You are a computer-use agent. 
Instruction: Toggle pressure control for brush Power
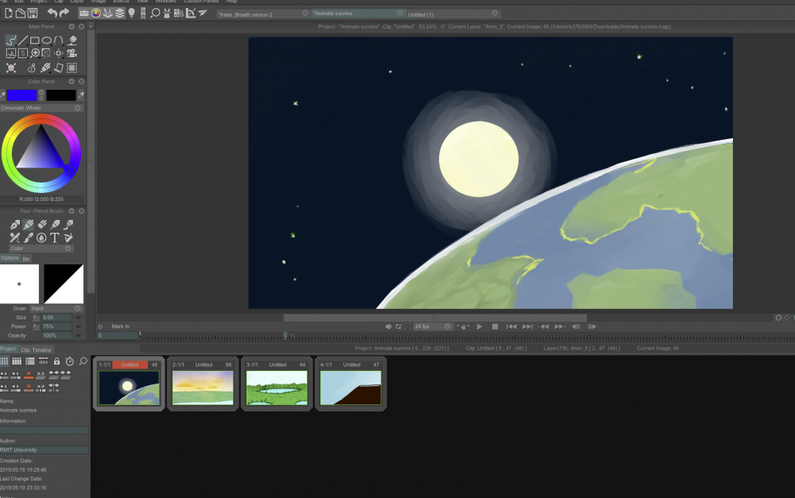click(36, 326)
